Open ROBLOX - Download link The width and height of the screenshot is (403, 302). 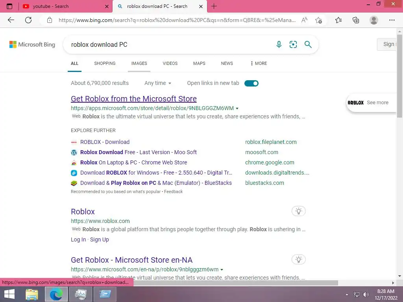105,142
